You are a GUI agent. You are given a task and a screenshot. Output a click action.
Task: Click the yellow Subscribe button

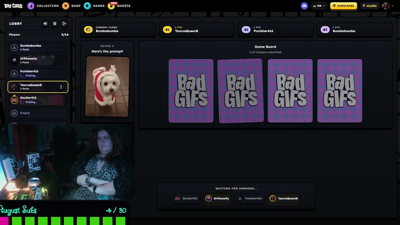point(343,6)
